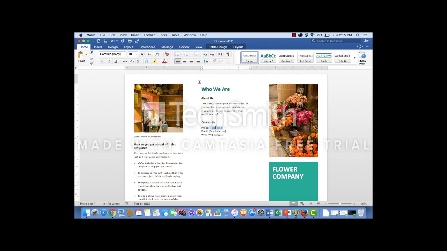Print the document with the printer icon
Viewport: 447px width, 251px height.
(130, 41)
